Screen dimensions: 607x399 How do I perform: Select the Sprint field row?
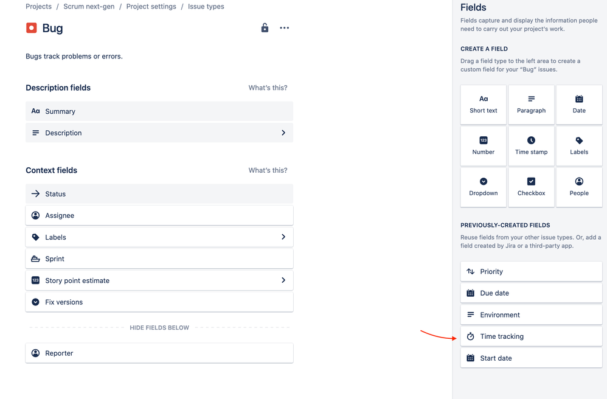point(159,258)
